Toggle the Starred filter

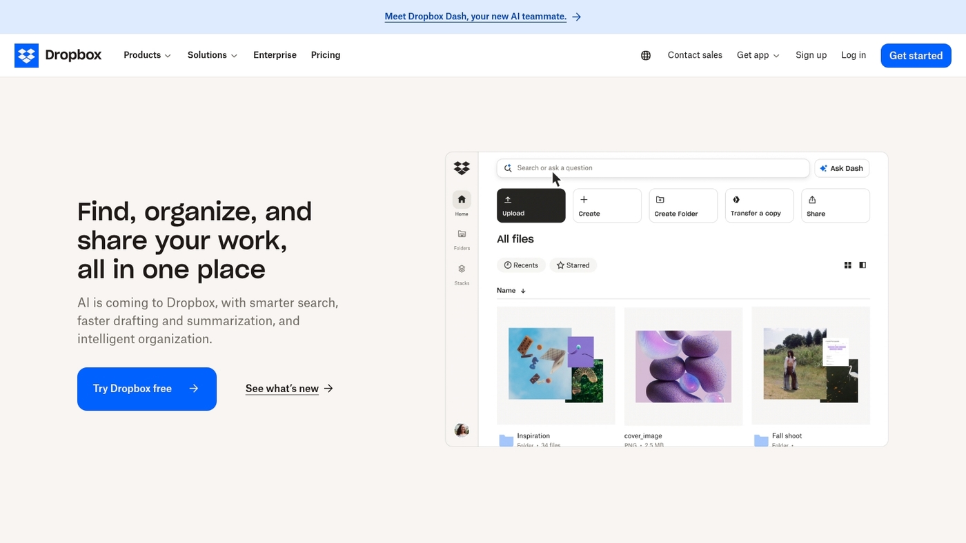tap(573, 265)
